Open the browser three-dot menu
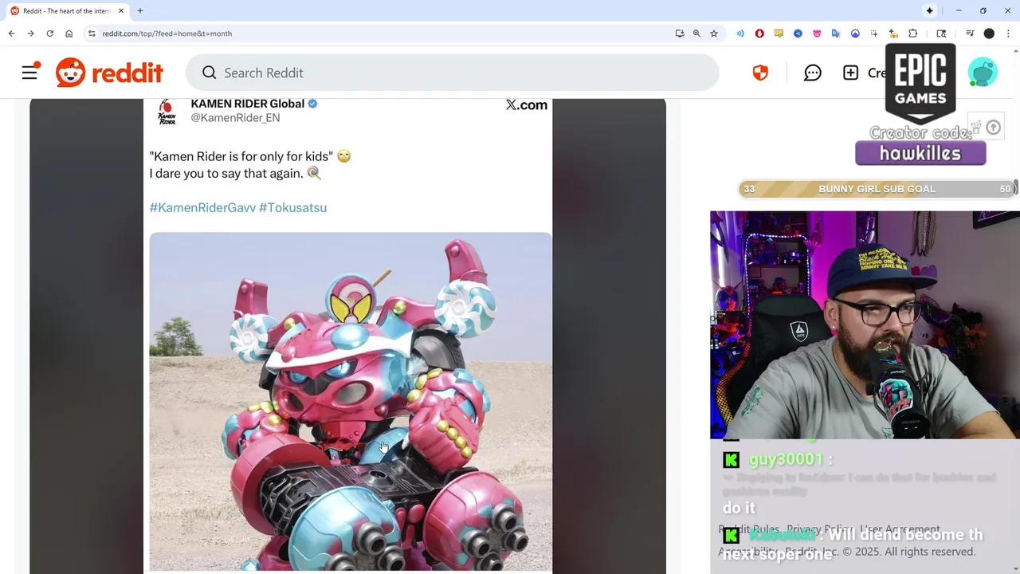The image size is (1020, 574). 1008,33
